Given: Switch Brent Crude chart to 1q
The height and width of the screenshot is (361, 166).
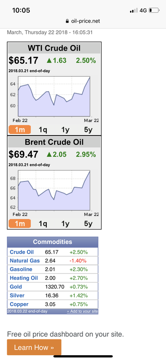Looking at the screenshot, I should pos(43,223).
